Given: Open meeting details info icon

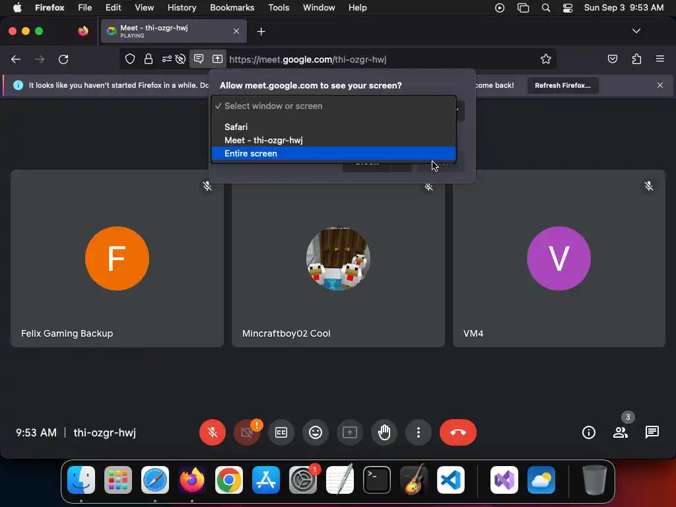Looking at the screenshot, I should coord(588,432).
